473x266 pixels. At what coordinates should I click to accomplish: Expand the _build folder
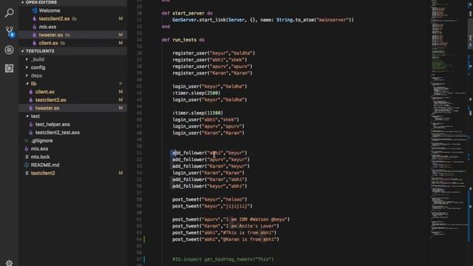click(38, 59)
